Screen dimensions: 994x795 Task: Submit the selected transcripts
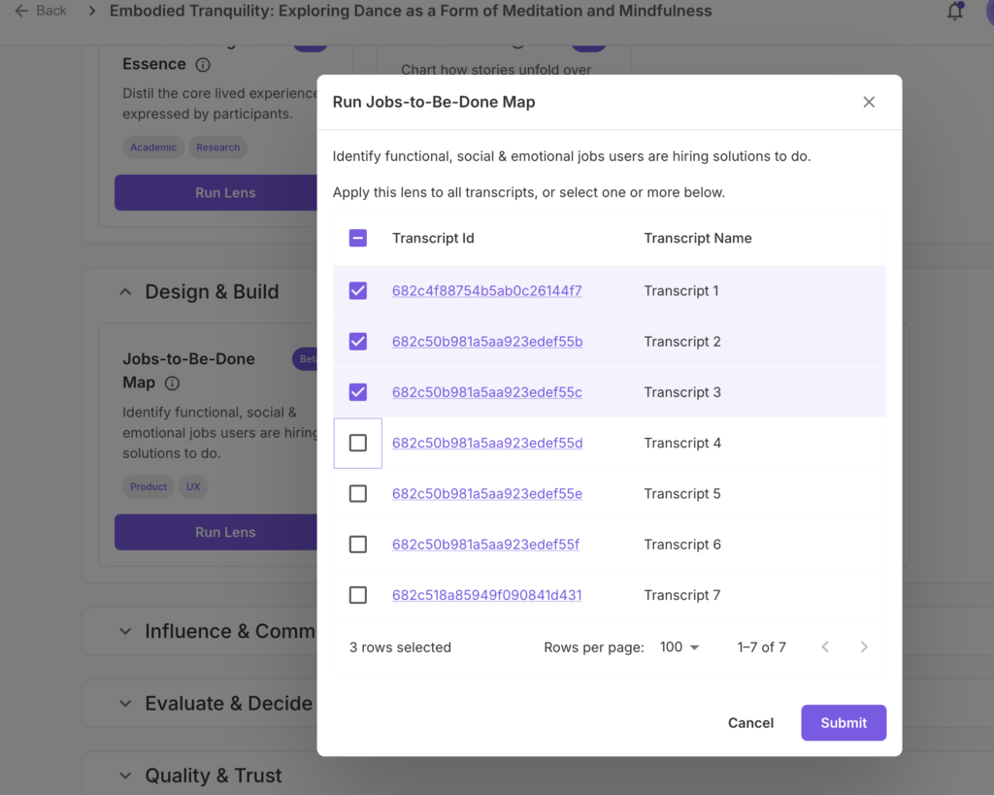(843, 722)
